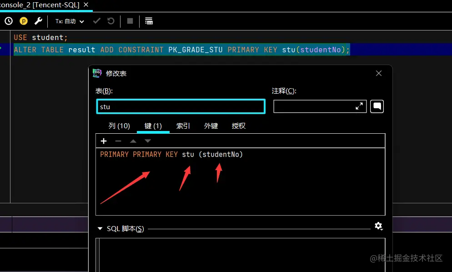The image size is (452, 272).
Task: Open the 授权 grants tab
Action: [239, 126]
